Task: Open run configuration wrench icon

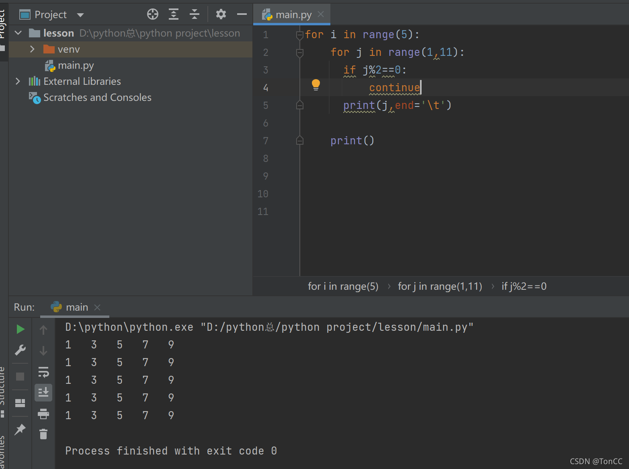Action: click(x=20, y=350)
